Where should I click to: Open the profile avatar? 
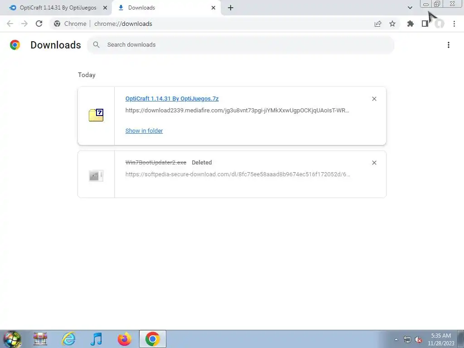(x=440, y=24)
